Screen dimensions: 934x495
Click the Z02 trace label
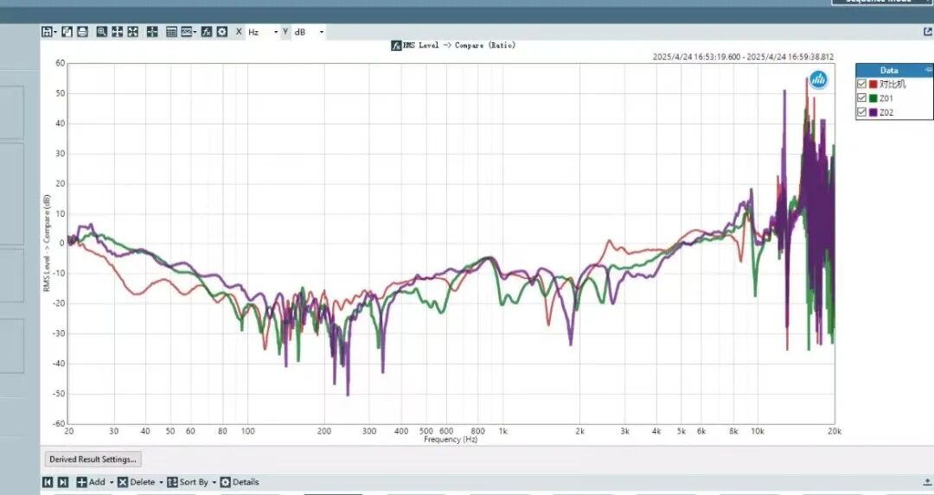click(886, 112)
